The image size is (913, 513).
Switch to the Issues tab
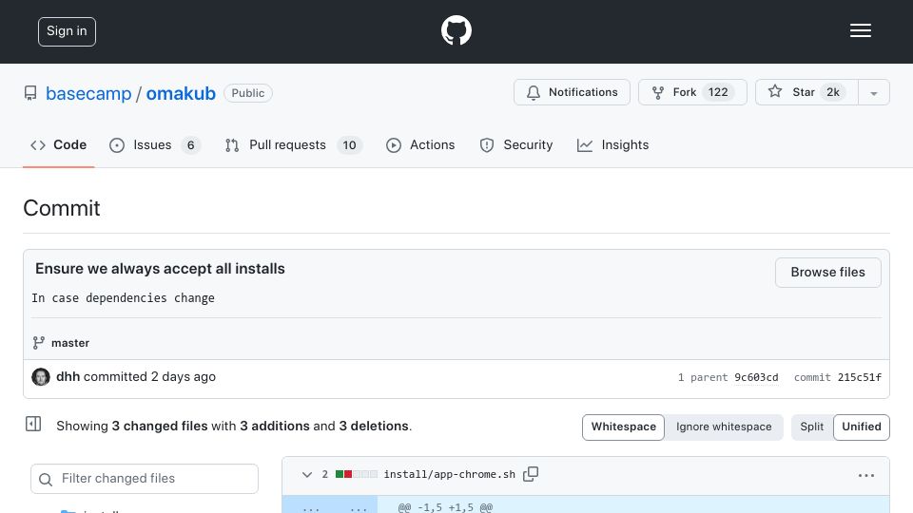(154, 144)
